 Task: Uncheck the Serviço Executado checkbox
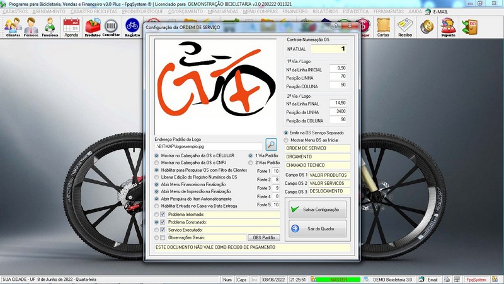[x=163, y=230]
